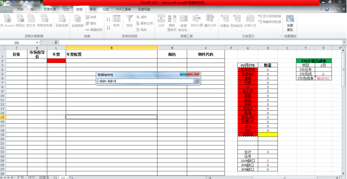The image size is (347, 179).
Task: Click the red cell L2 under 车型
Action: (x=57, y=60)
